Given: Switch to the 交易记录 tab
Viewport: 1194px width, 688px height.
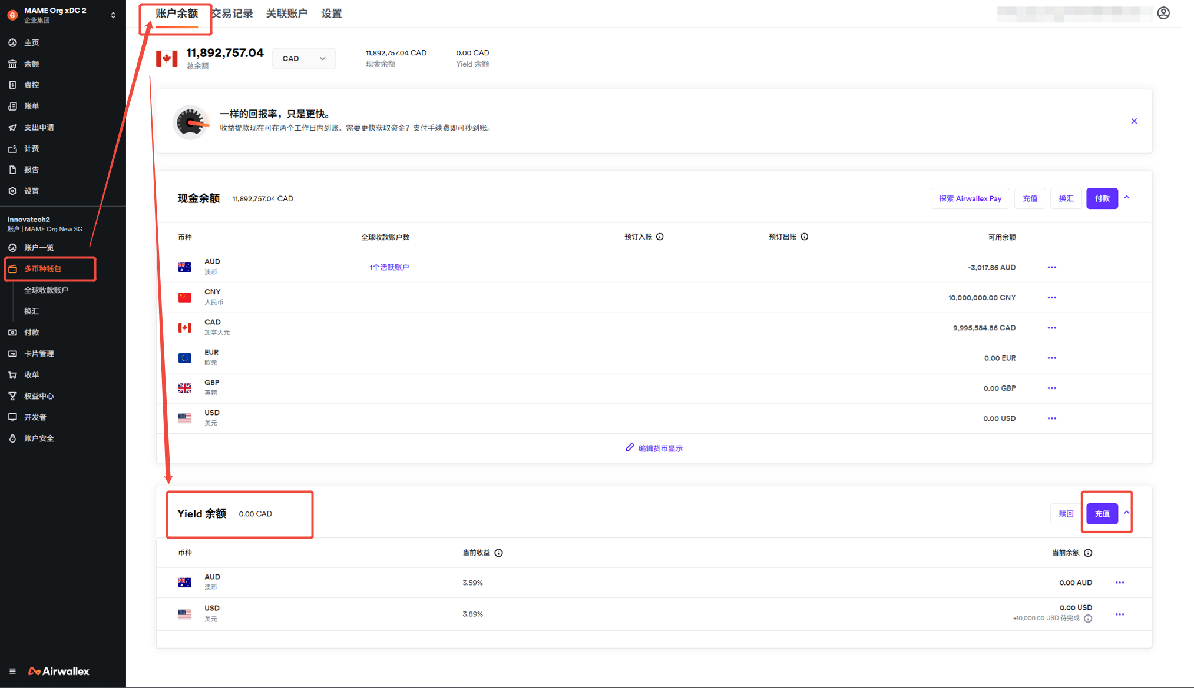Looking at the screenshot, I should [232, 14].
